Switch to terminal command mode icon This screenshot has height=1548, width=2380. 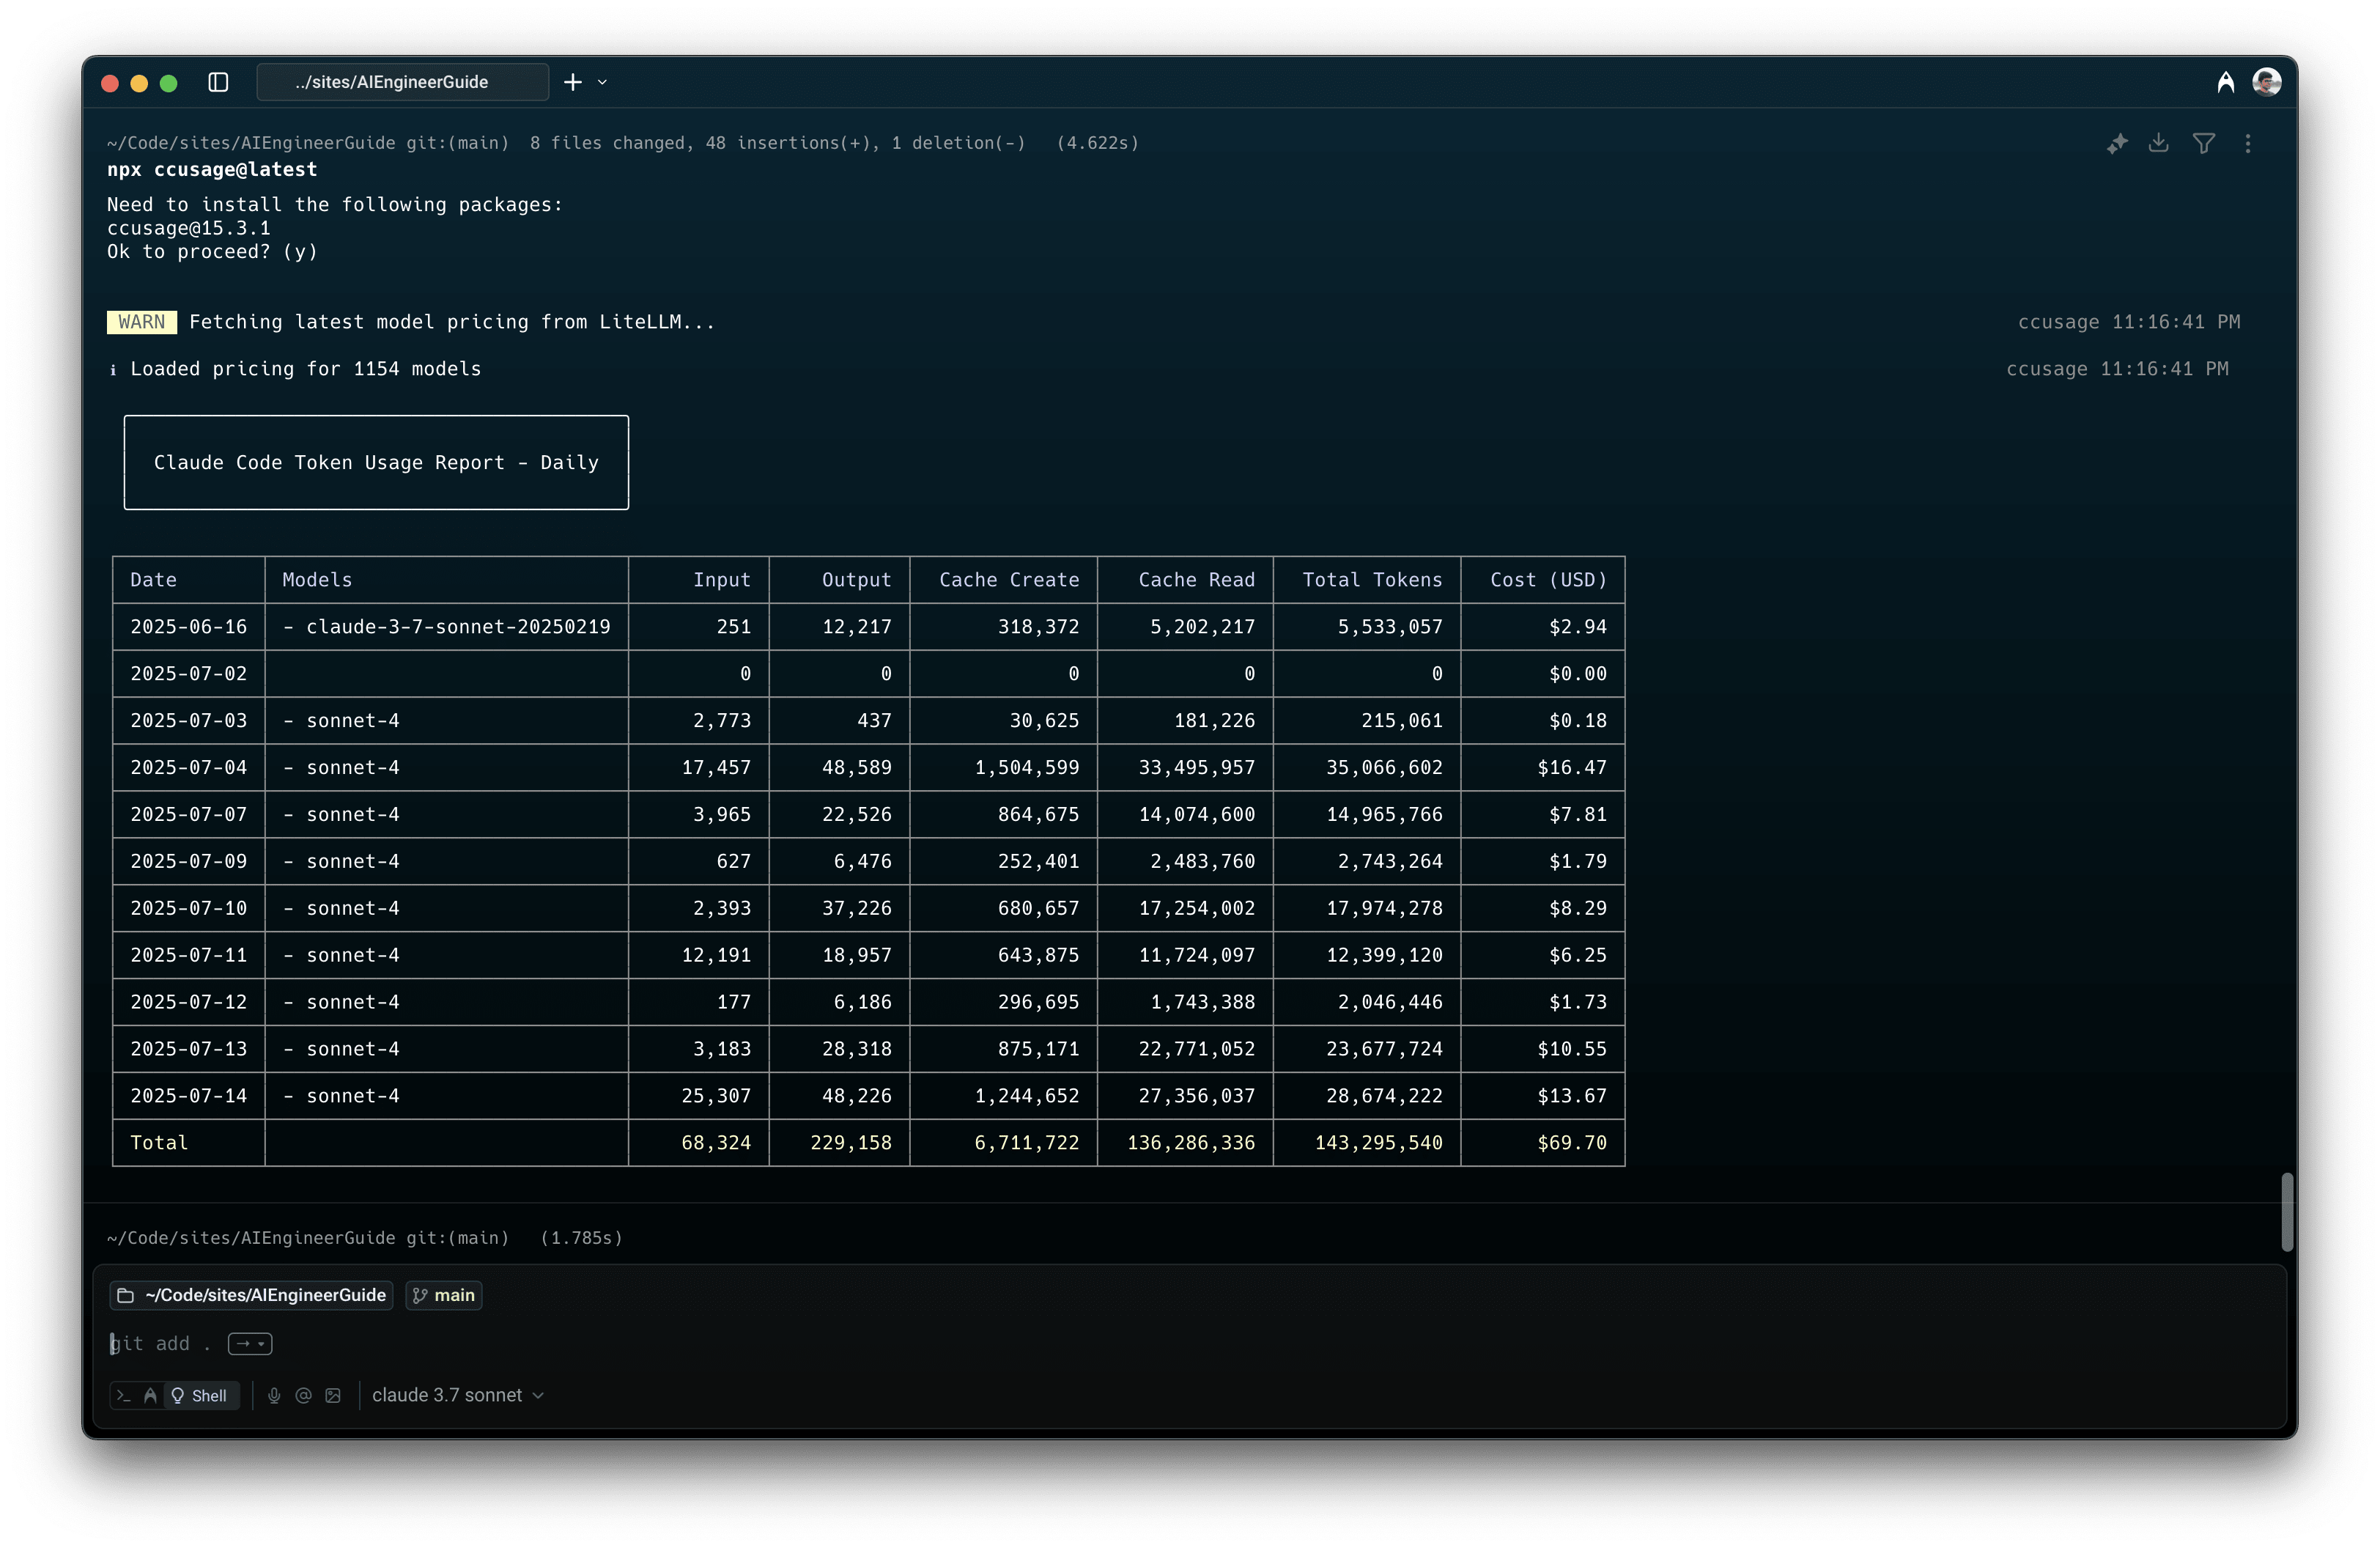(x=124, y=1395)
